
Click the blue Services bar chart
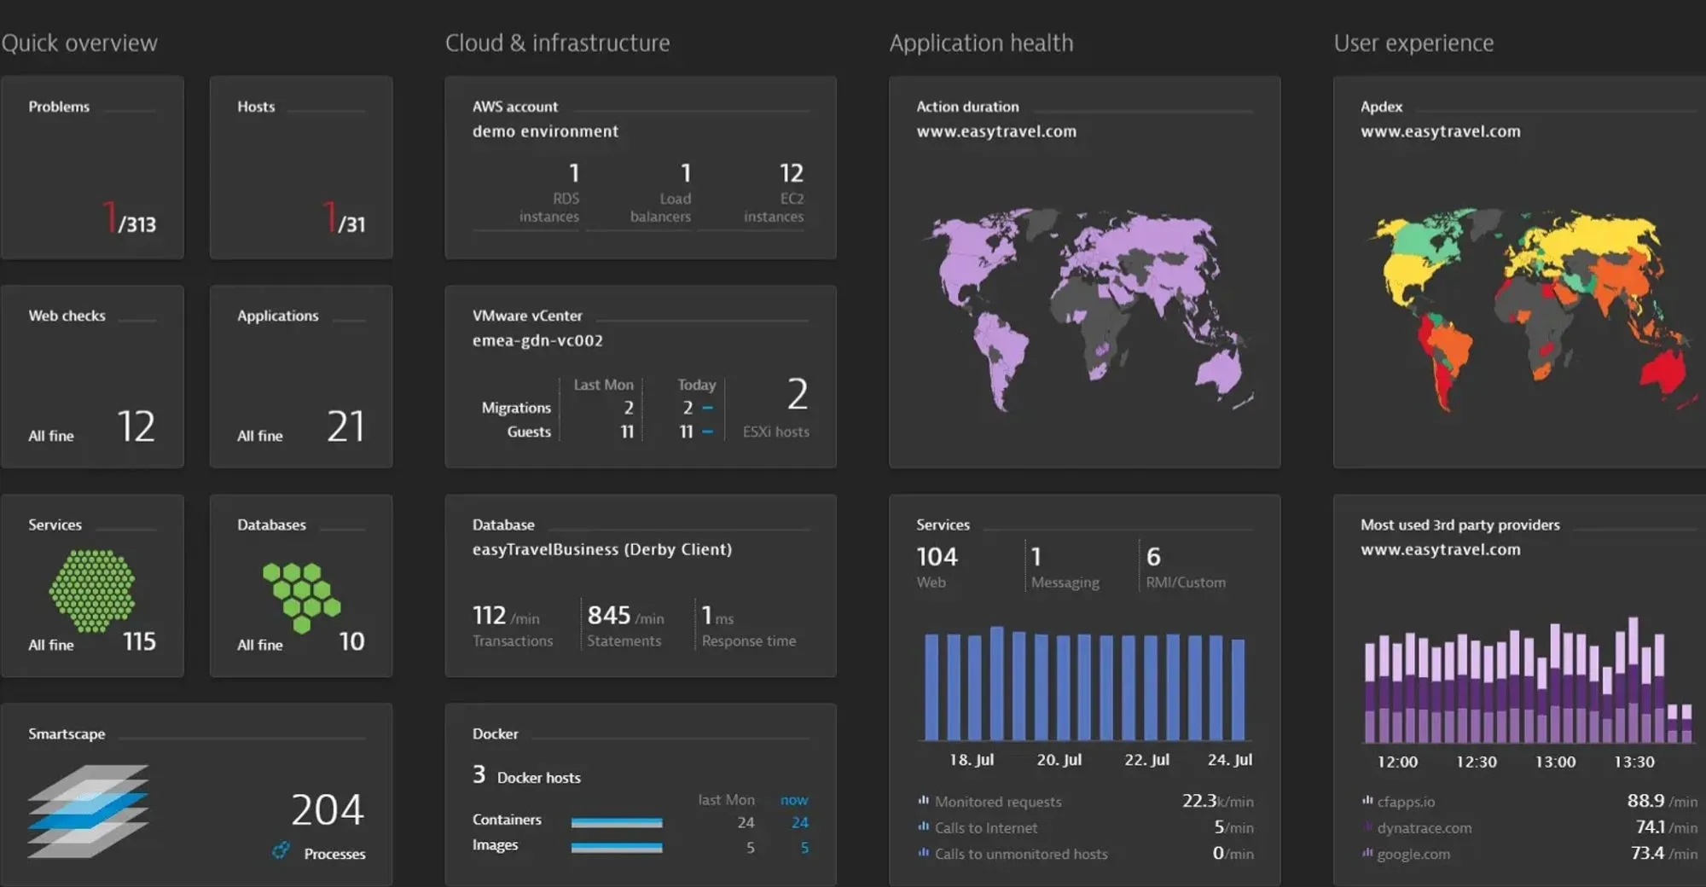click(1085, 683)
